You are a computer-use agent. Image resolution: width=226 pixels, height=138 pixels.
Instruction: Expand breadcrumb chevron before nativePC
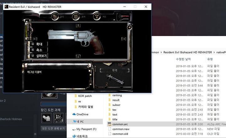214,52
